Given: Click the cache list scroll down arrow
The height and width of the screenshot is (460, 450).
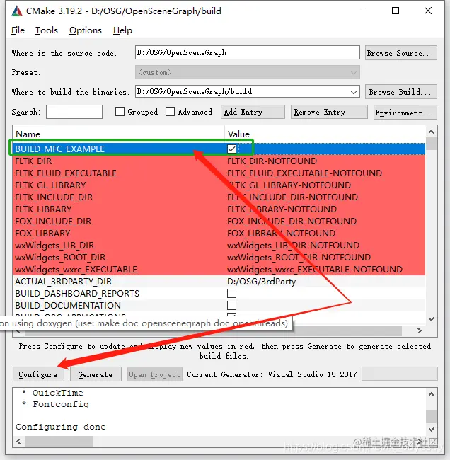Looking at the screenshot, I should (x=431, y=319).
